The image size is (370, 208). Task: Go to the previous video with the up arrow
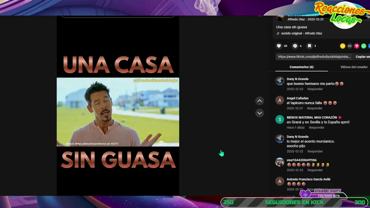[x=260, y=101]
